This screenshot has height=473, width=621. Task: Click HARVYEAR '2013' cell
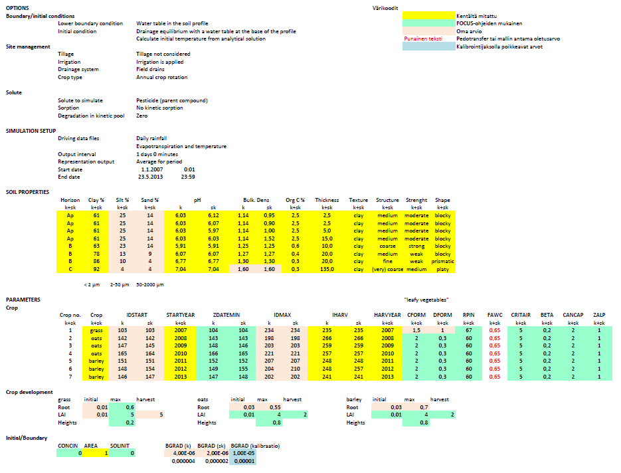[387, 377]
